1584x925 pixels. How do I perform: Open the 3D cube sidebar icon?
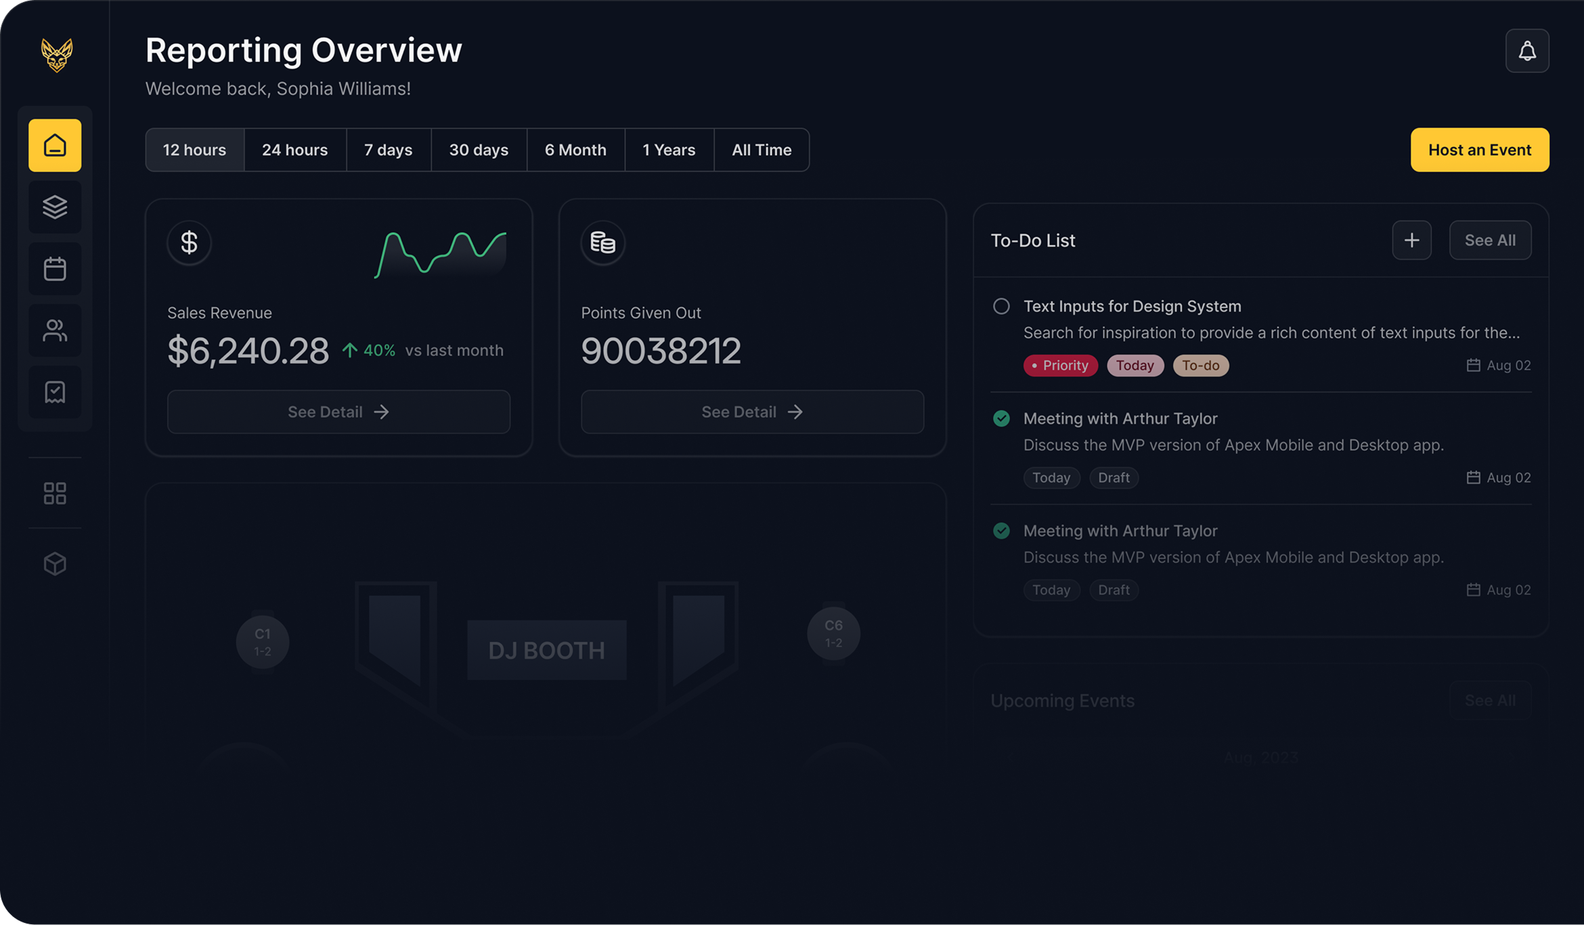[55, 563]
